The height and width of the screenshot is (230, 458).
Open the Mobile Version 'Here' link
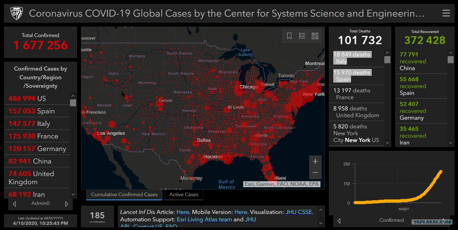pyautogui.click(x=241, y=212)
